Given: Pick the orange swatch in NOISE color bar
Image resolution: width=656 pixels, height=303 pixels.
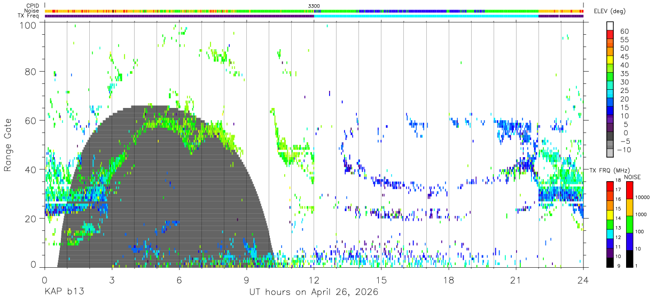Looking at the screenshot, I should [x=629, y=207].
